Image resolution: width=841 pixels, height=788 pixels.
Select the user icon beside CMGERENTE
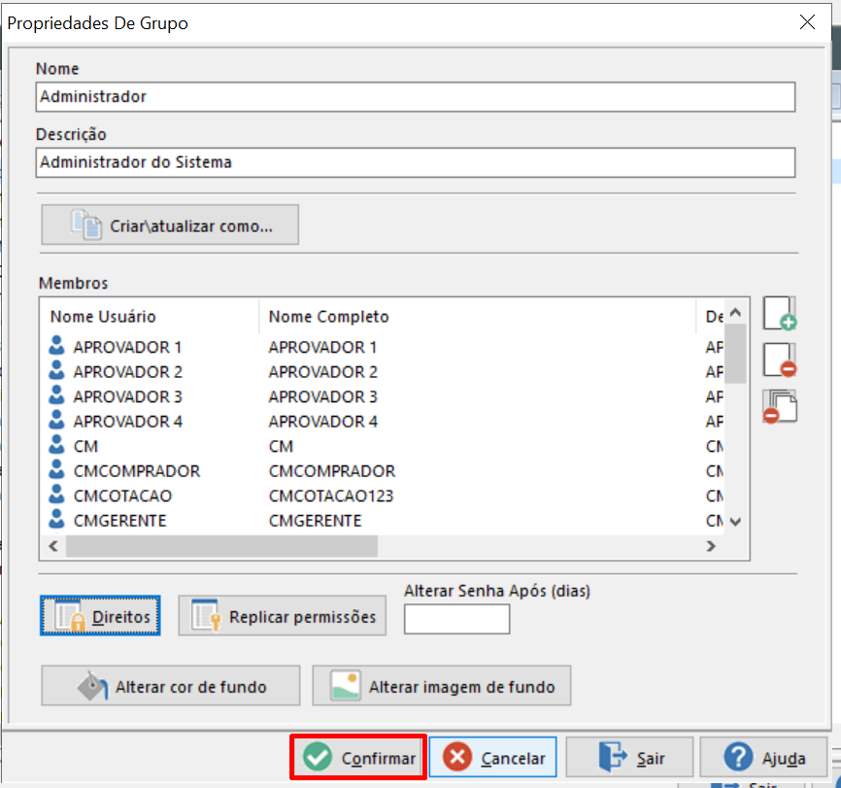[x=56, y=519]
